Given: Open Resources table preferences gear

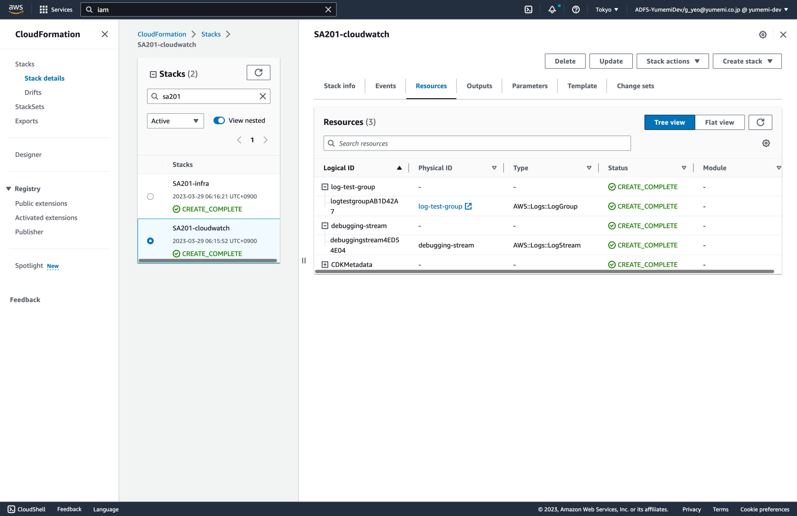Looking at the screenshot, I should 765,143.
